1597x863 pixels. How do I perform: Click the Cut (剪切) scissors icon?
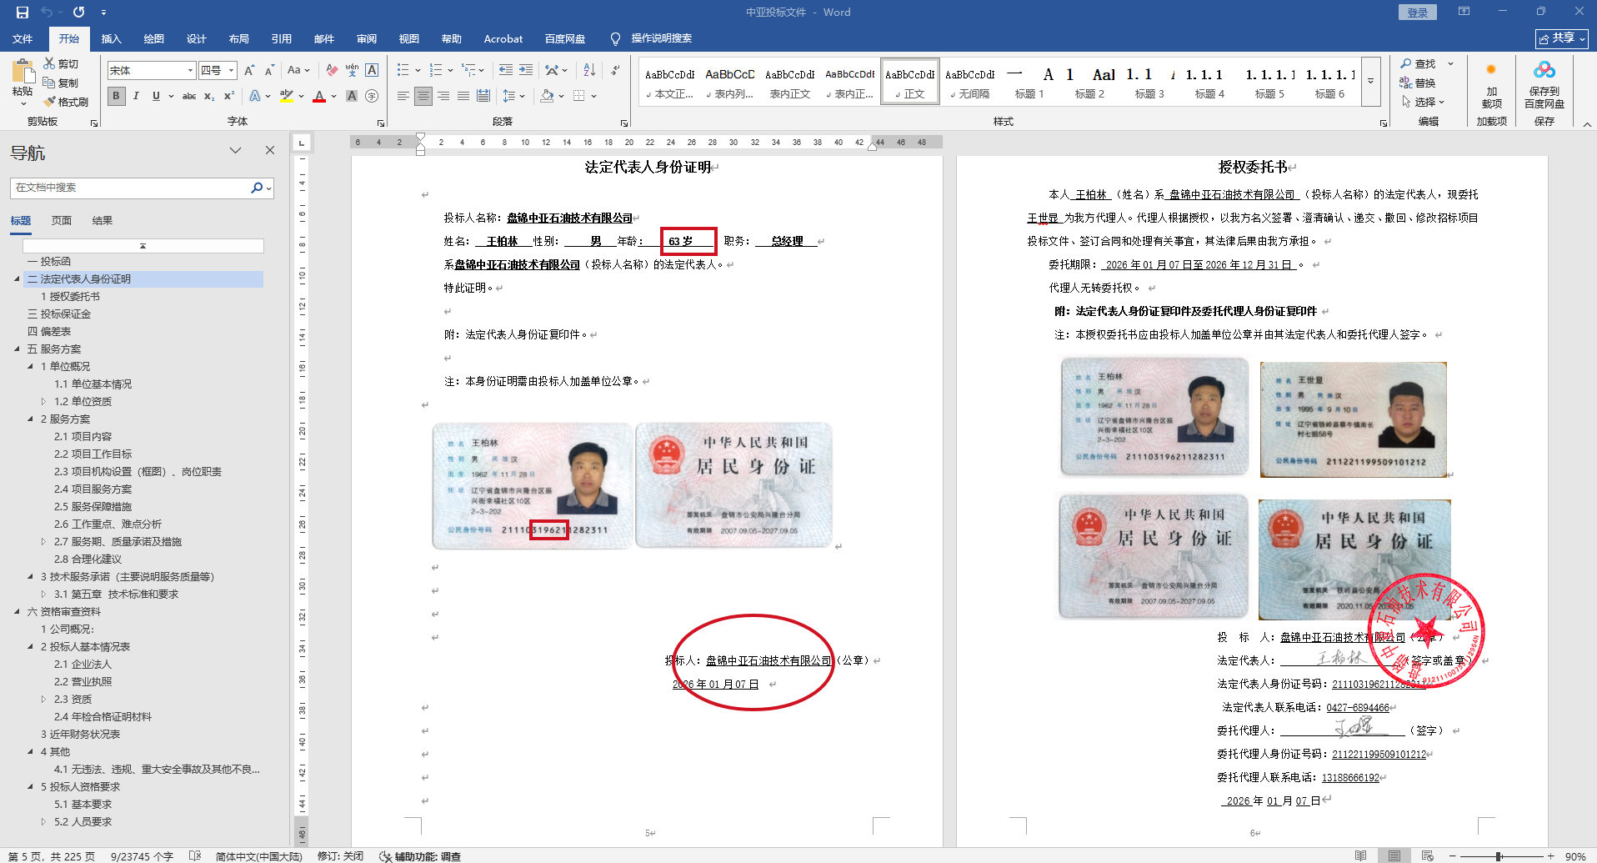pos(49,64)
